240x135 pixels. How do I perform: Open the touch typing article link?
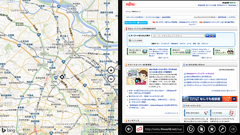pyautogui.click(x=146, y=96)
